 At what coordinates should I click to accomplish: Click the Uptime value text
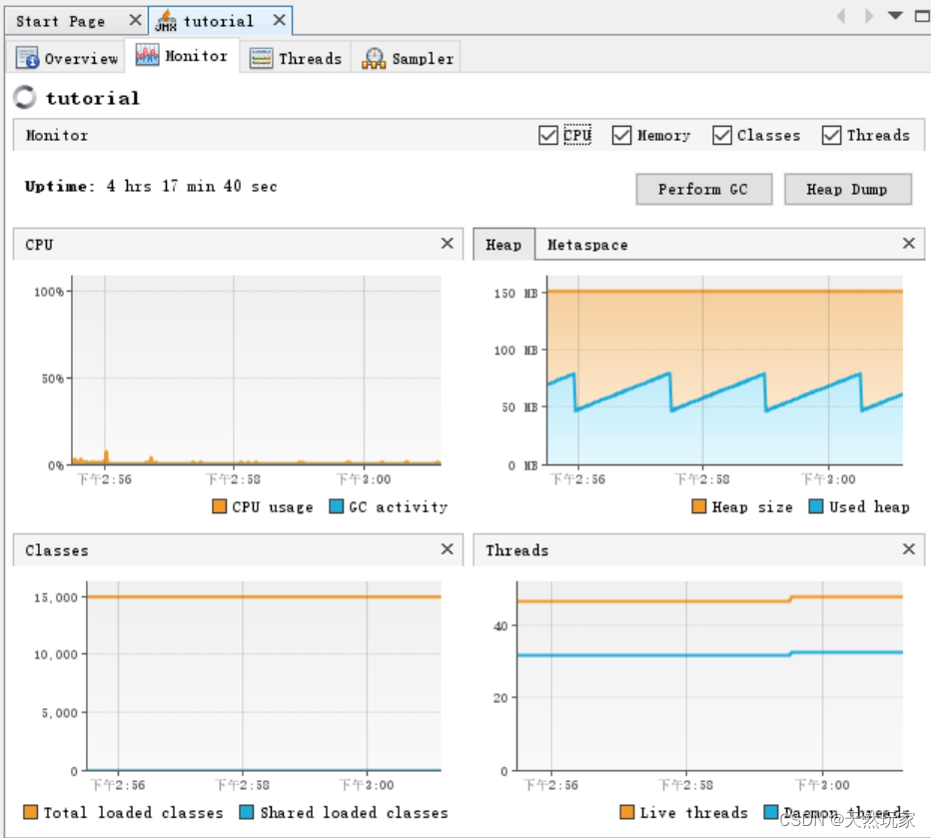192,187
